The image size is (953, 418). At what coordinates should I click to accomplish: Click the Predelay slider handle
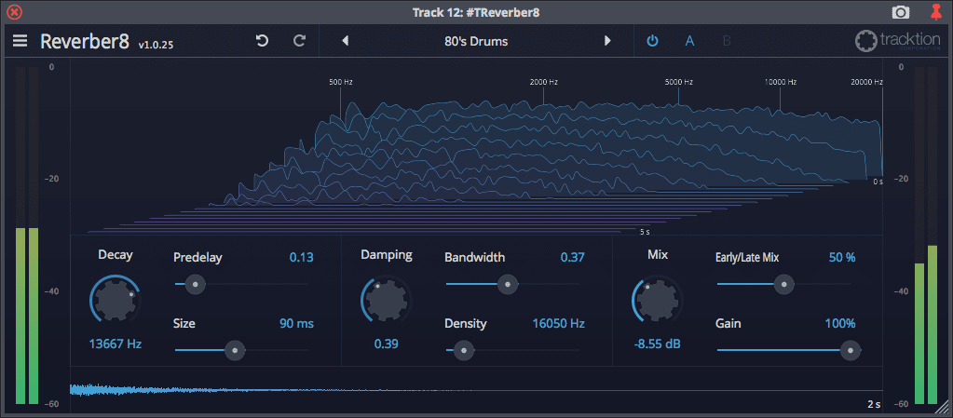[194, 284]
